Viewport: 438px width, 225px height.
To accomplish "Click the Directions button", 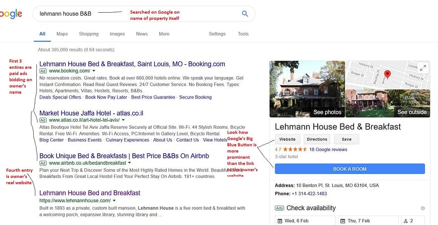I will (317, 139).
